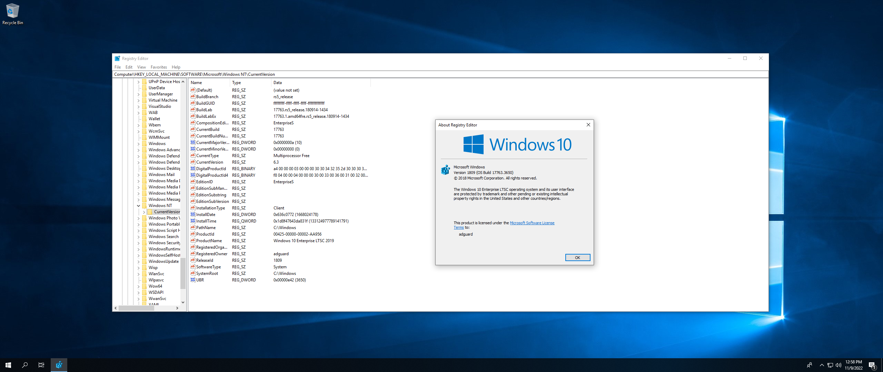Click OK in About Registry Editor

[x=577, y=258]
